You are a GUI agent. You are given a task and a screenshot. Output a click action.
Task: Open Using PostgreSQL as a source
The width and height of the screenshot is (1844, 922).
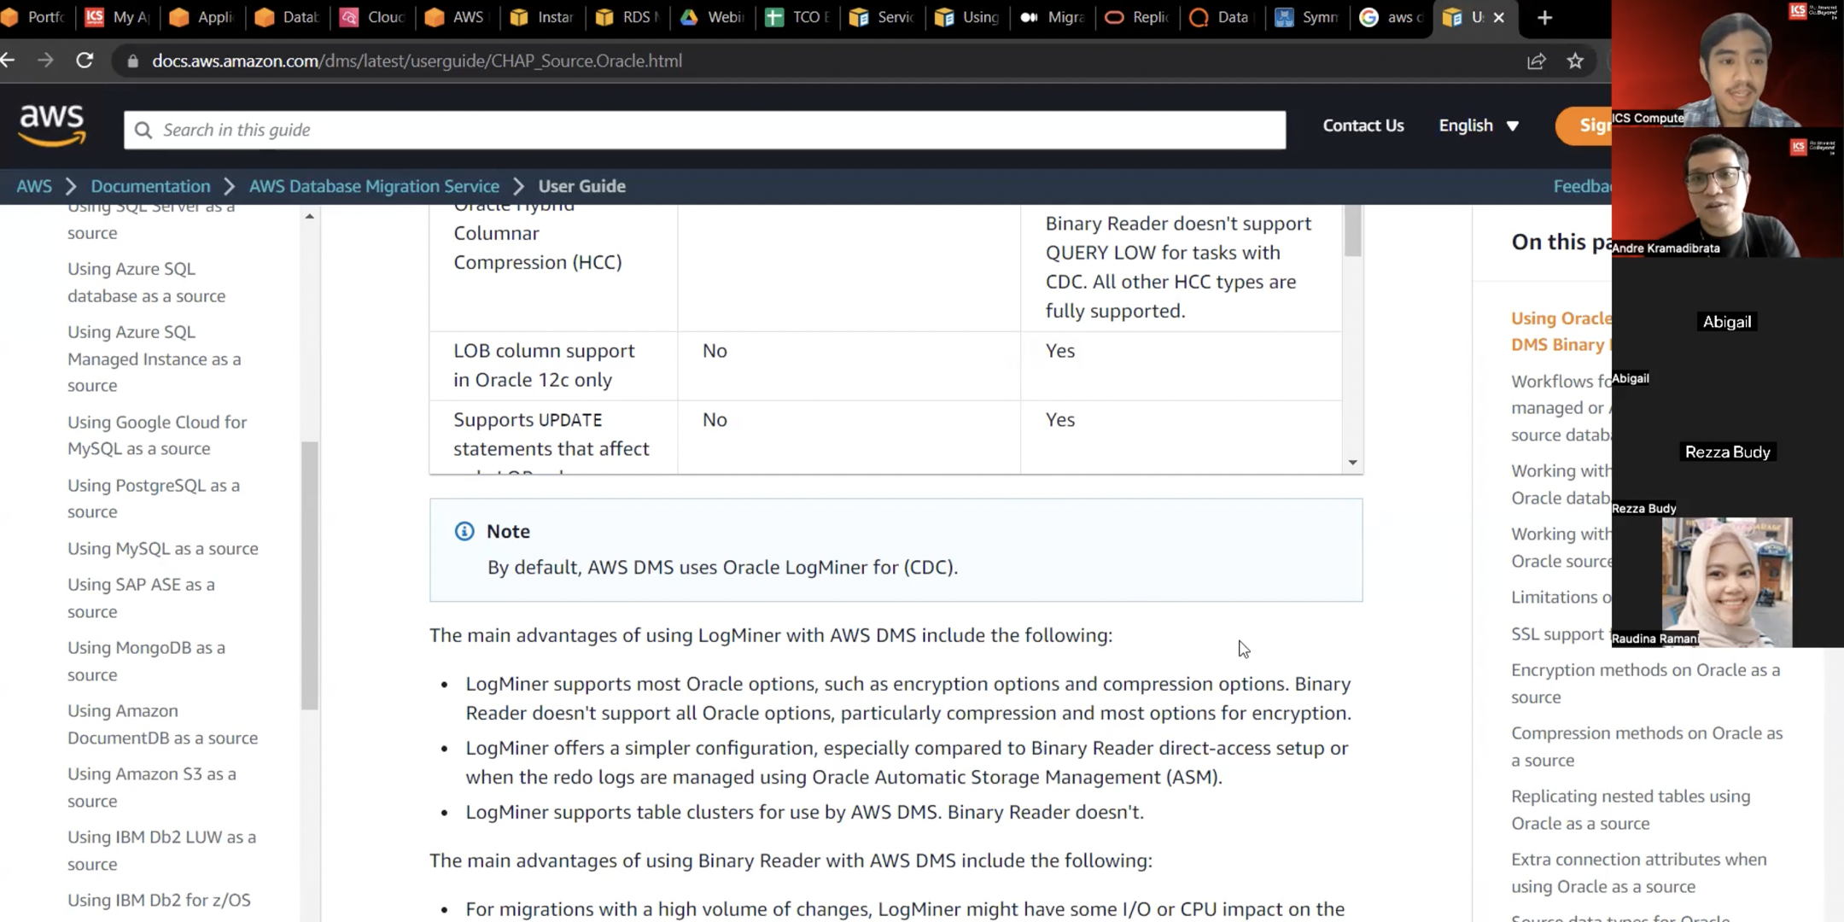(x=154, y=499)
